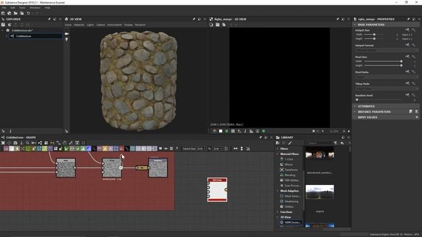
Task: Open the Edit menu
Action: [x=13, y=8]
